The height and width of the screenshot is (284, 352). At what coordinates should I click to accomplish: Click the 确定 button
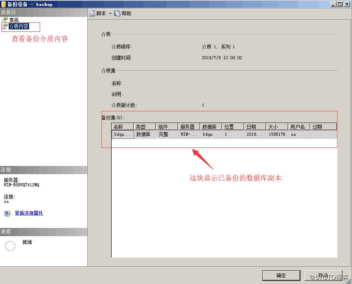tap(281, 275)
